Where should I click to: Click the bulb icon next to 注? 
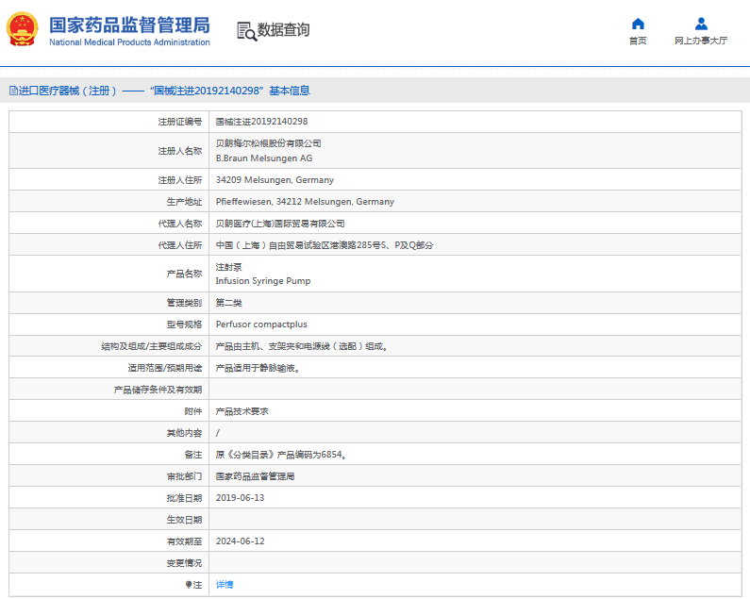click(189, 585)
